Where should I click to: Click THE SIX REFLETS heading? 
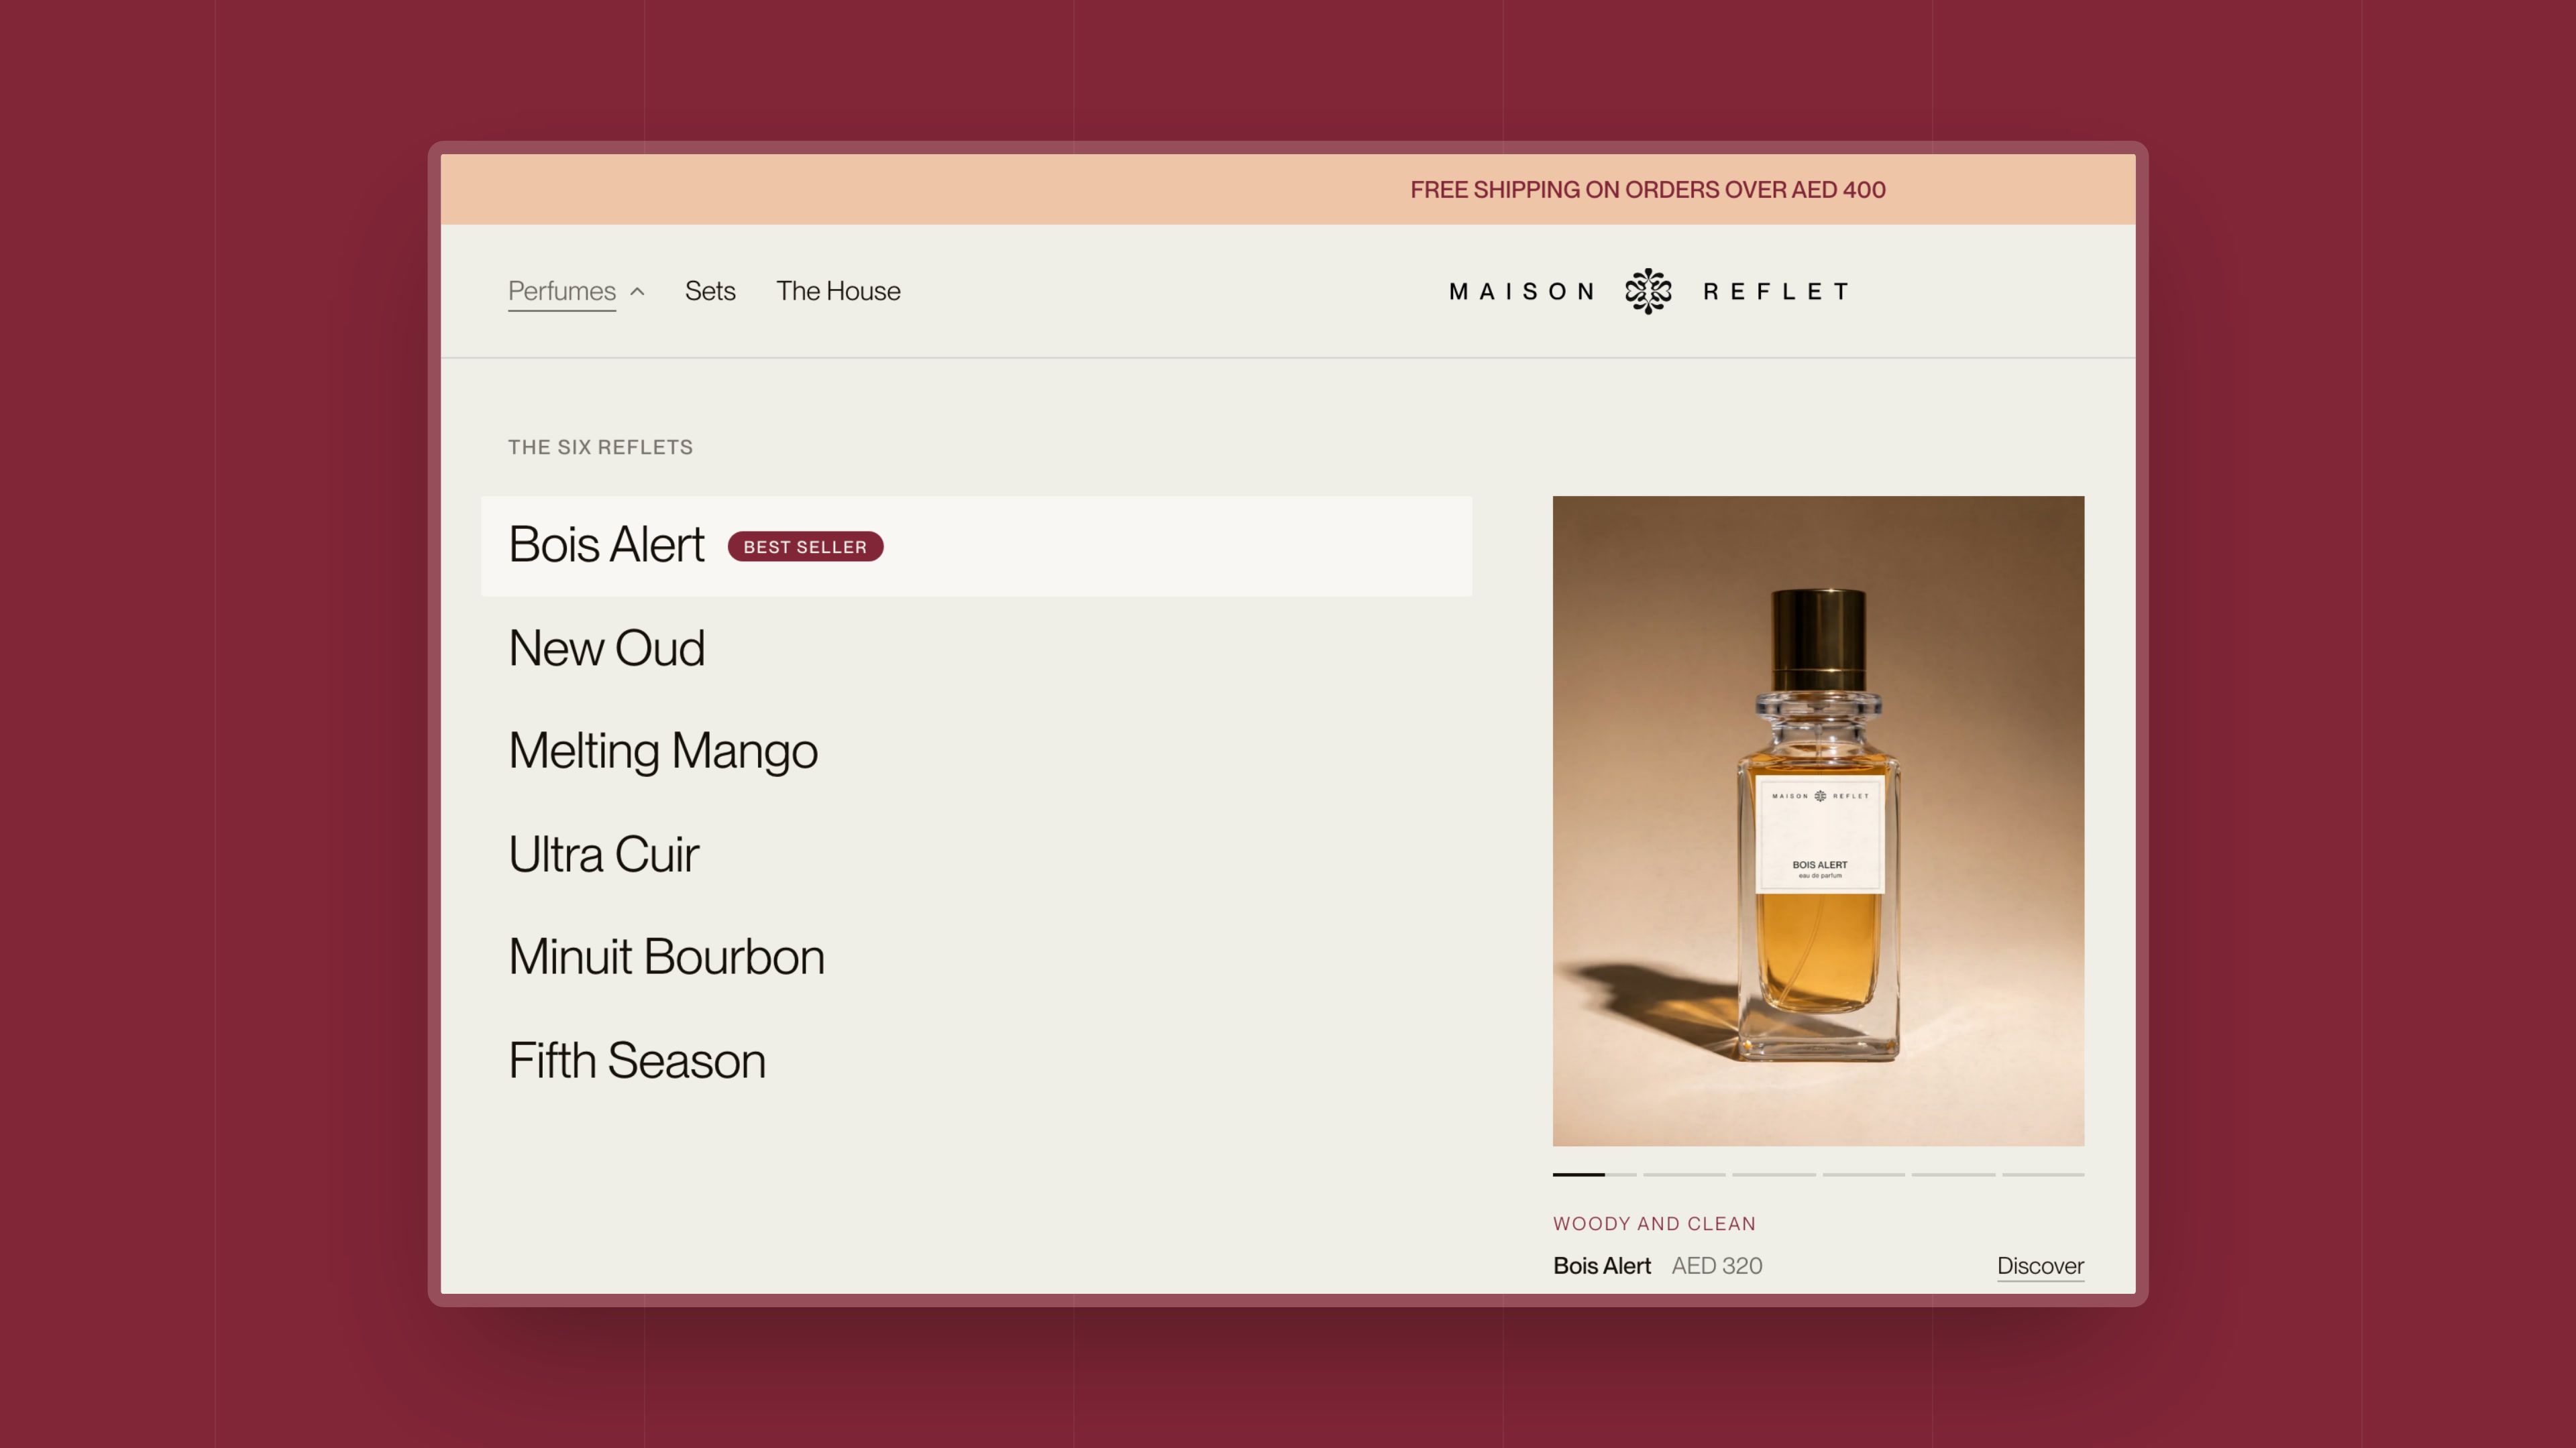(600, 448)
